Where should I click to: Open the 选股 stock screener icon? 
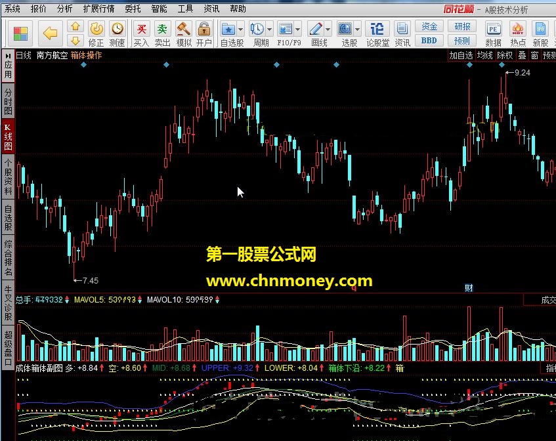(345, 29)
